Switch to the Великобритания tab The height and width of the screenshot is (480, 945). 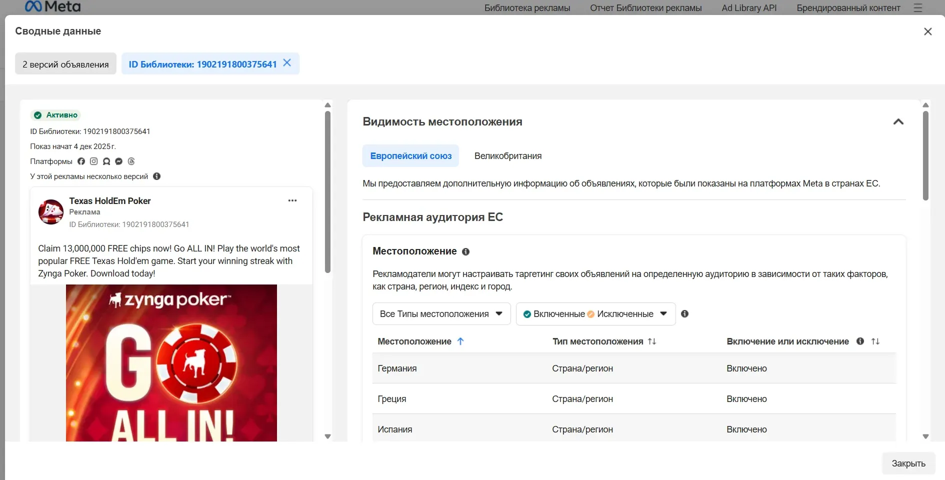click(508, 155)
